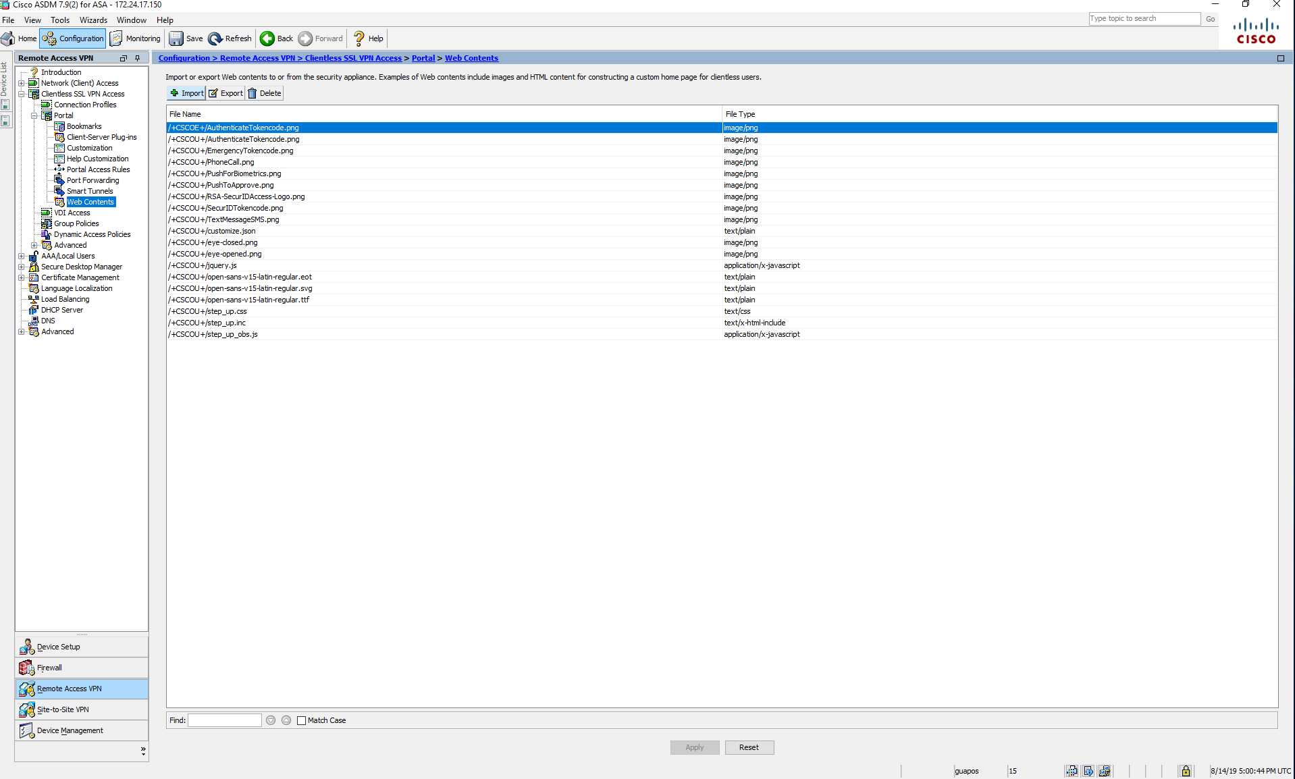
Task: Check the Match Case checkbox
Action: 302,720
